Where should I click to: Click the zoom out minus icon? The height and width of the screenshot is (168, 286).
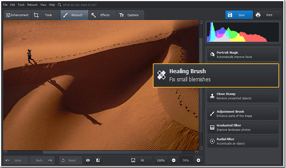pos(174,160)
